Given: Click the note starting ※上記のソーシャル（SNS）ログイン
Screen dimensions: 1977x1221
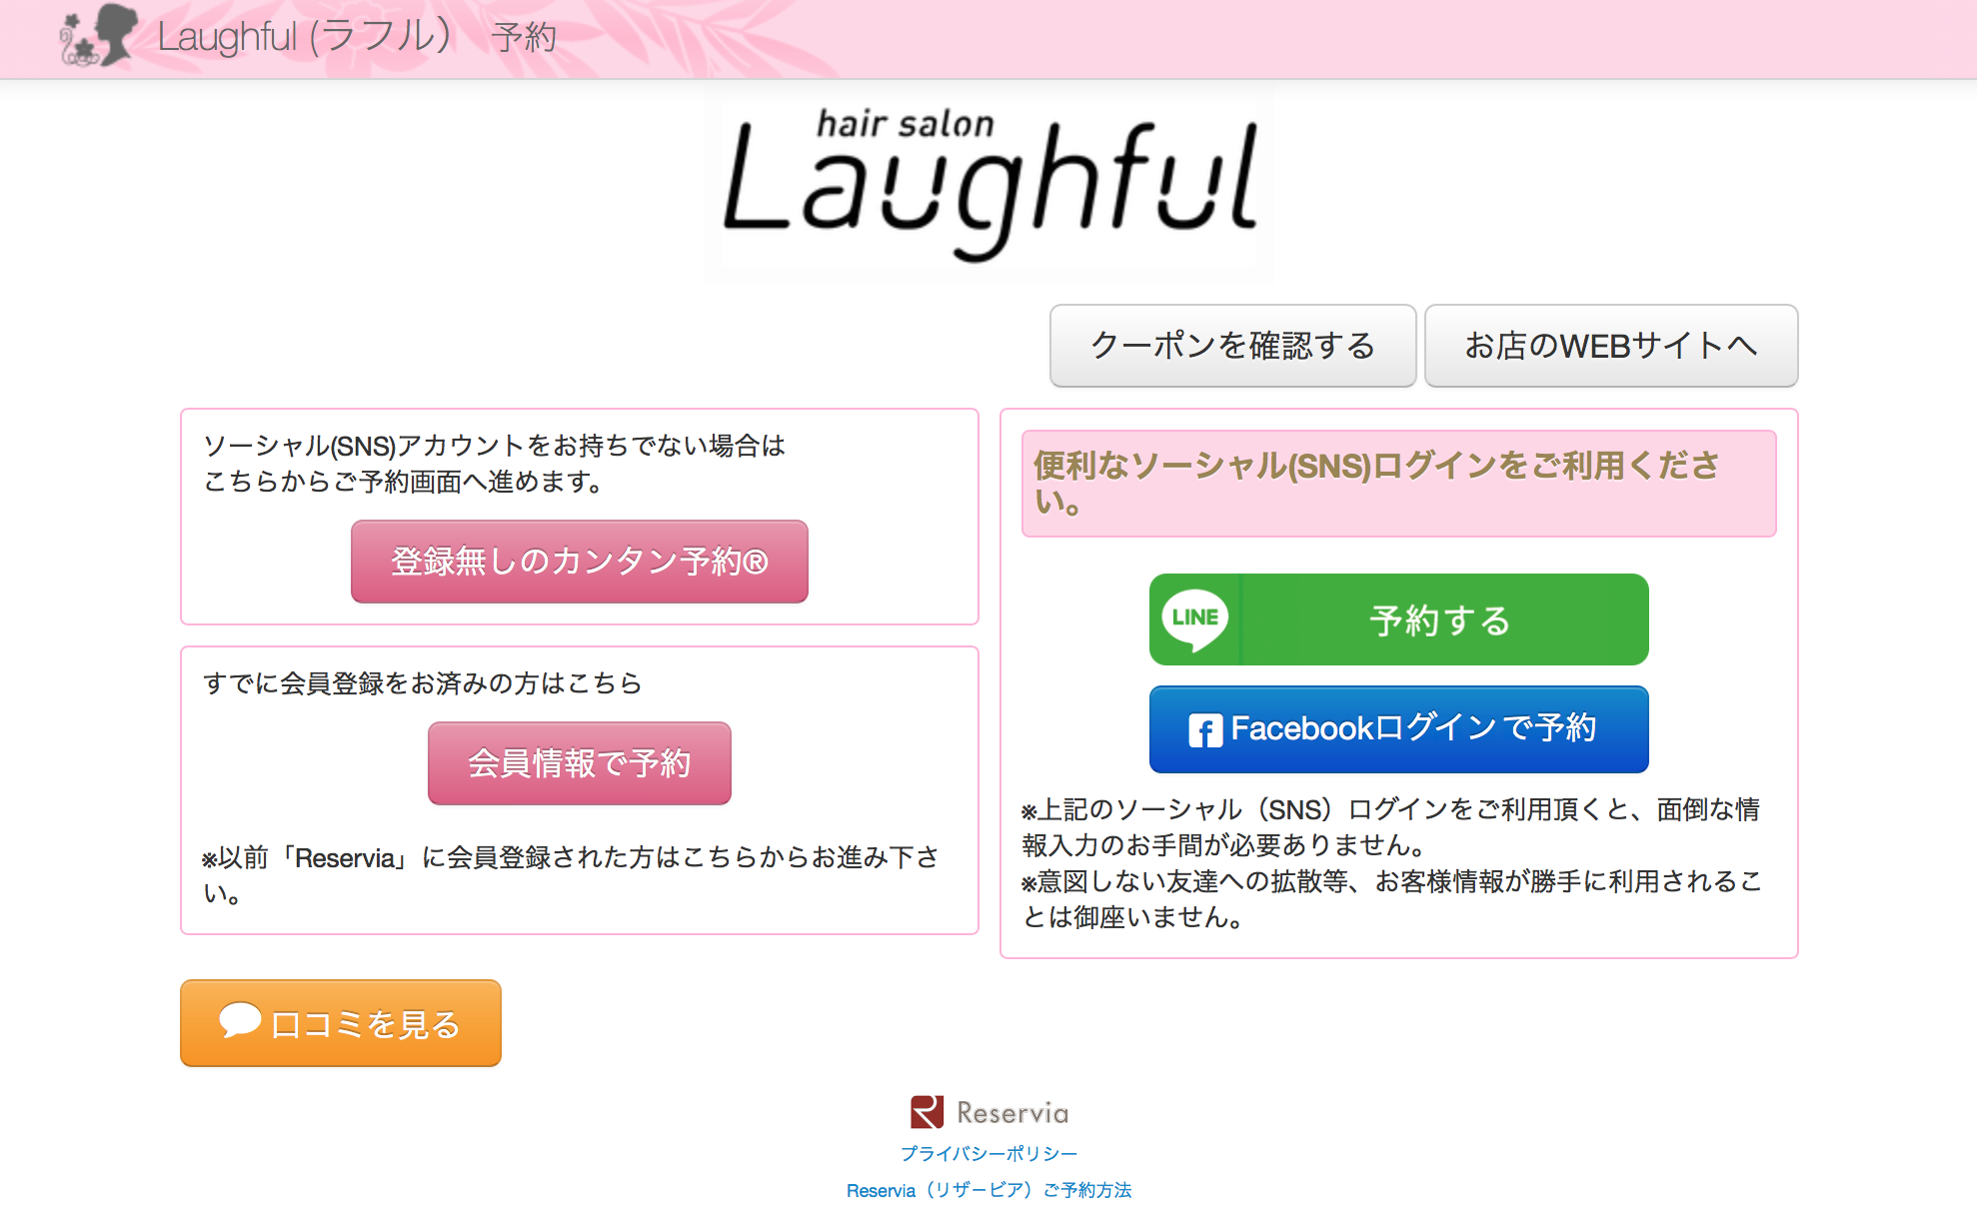Looking at the screenshot, I should [1390, 827].
